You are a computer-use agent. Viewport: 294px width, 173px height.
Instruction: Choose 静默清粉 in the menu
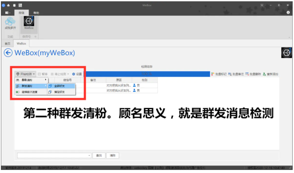pyautogui.click(x=31, y=80)
